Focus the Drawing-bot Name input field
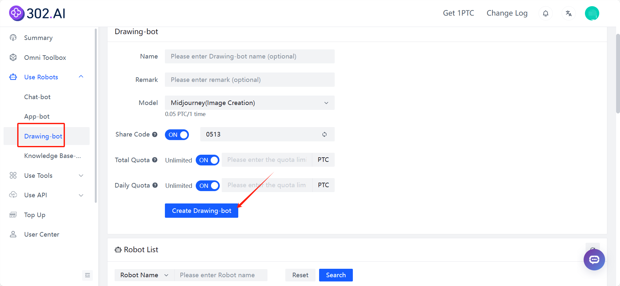 click(x=249, y=57)
